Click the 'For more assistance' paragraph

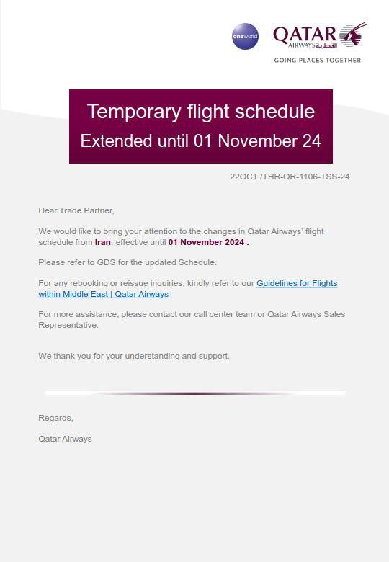[192, 319]
